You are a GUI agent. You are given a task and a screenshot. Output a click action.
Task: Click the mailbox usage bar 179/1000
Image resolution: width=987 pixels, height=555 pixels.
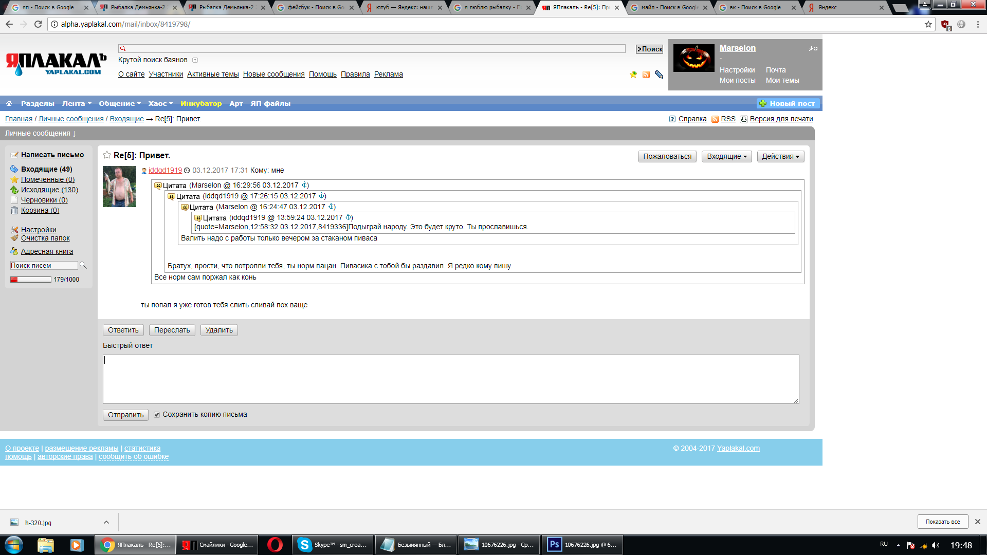pos(31,280)
